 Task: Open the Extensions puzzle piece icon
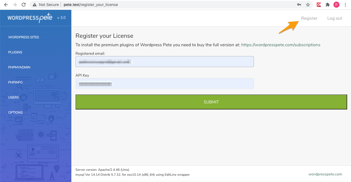coord(327,5)
